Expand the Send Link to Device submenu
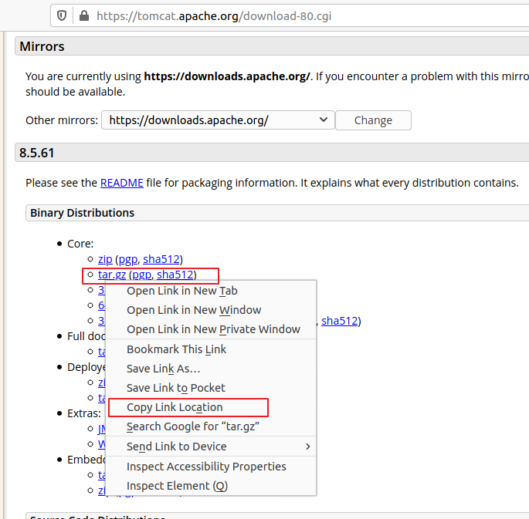The image size is (529, 519). [211, 447]
